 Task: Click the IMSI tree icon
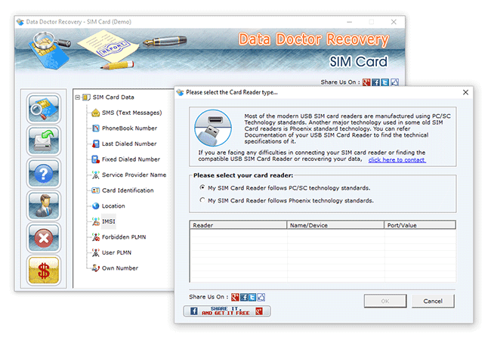tap(95, 221)
